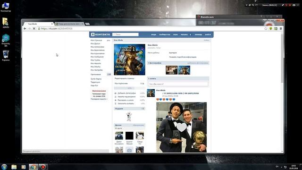Open "Мои Друзья" in the left menu
Viewport: 302px width, 170px height.
coord(95,43)
